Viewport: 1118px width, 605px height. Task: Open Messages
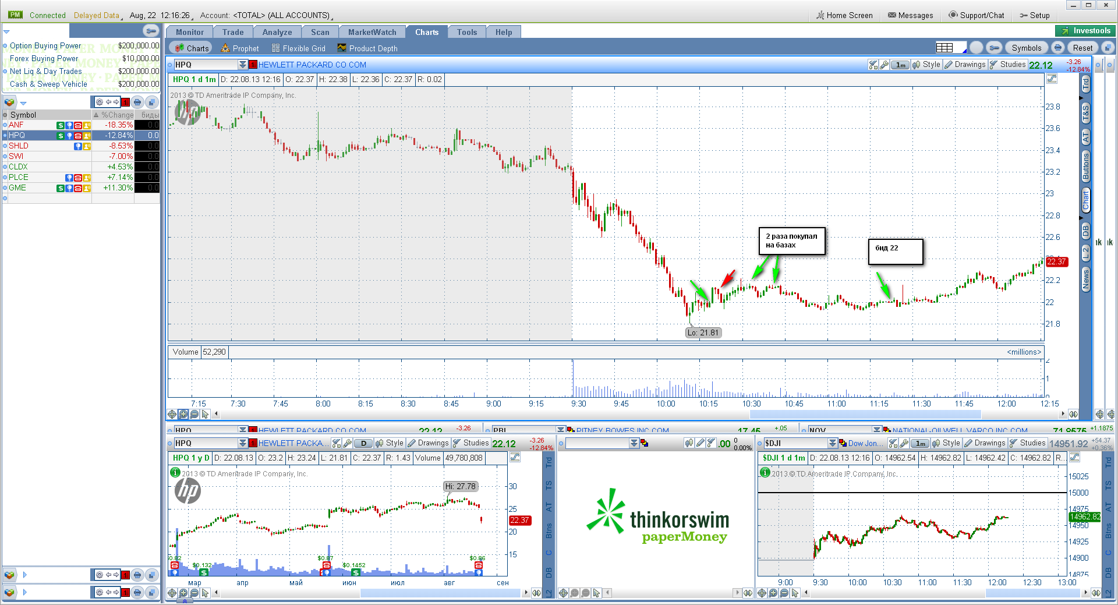pyautogui.click(x=911, y=15)
